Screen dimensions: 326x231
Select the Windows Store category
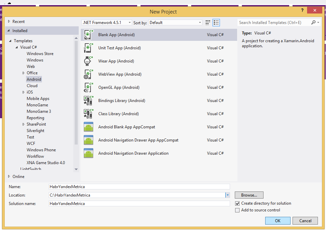[40, 54]
